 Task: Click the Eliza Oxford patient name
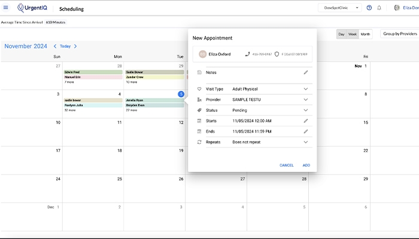[220, 54]
